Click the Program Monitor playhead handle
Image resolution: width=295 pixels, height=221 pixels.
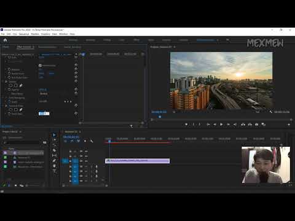pyautogui.click(x=160, y=117)
